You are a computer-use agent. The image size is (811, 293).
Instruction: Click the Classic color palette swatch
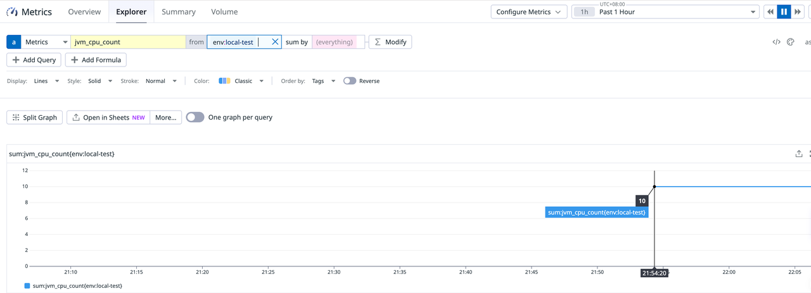224,81
